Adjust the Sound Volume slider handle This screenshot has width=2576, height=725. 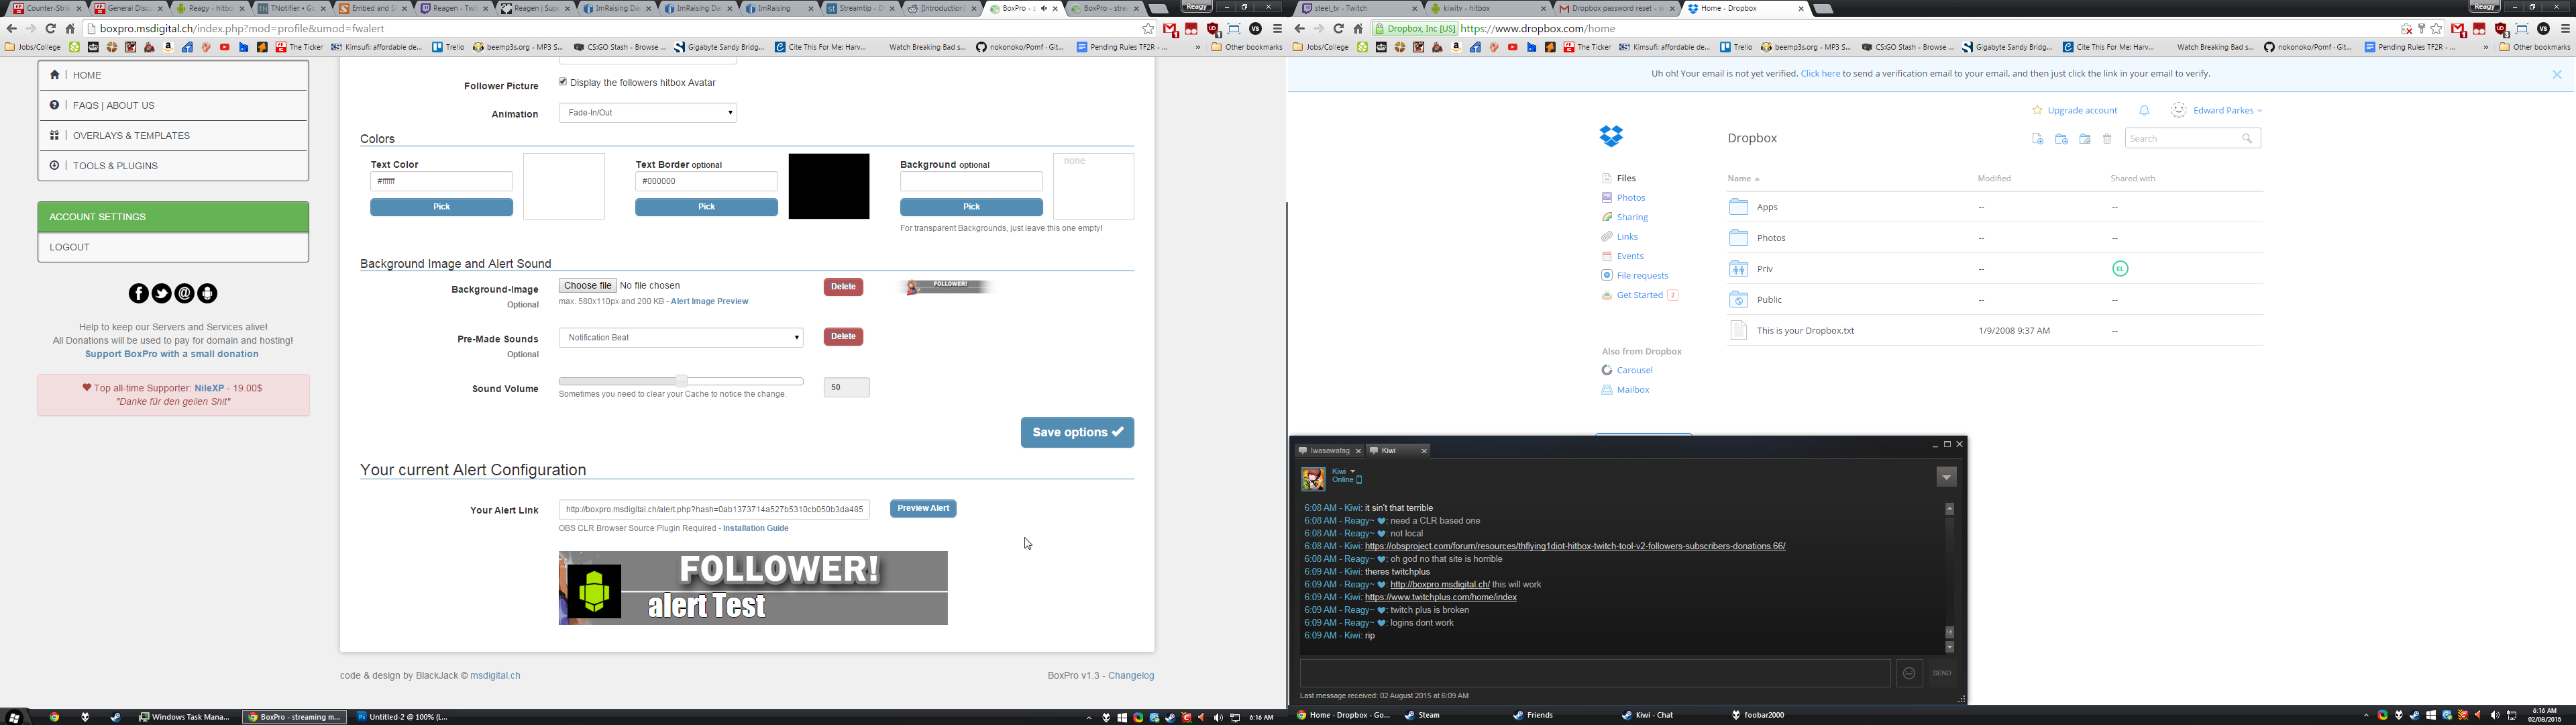[x=681, y=381]
